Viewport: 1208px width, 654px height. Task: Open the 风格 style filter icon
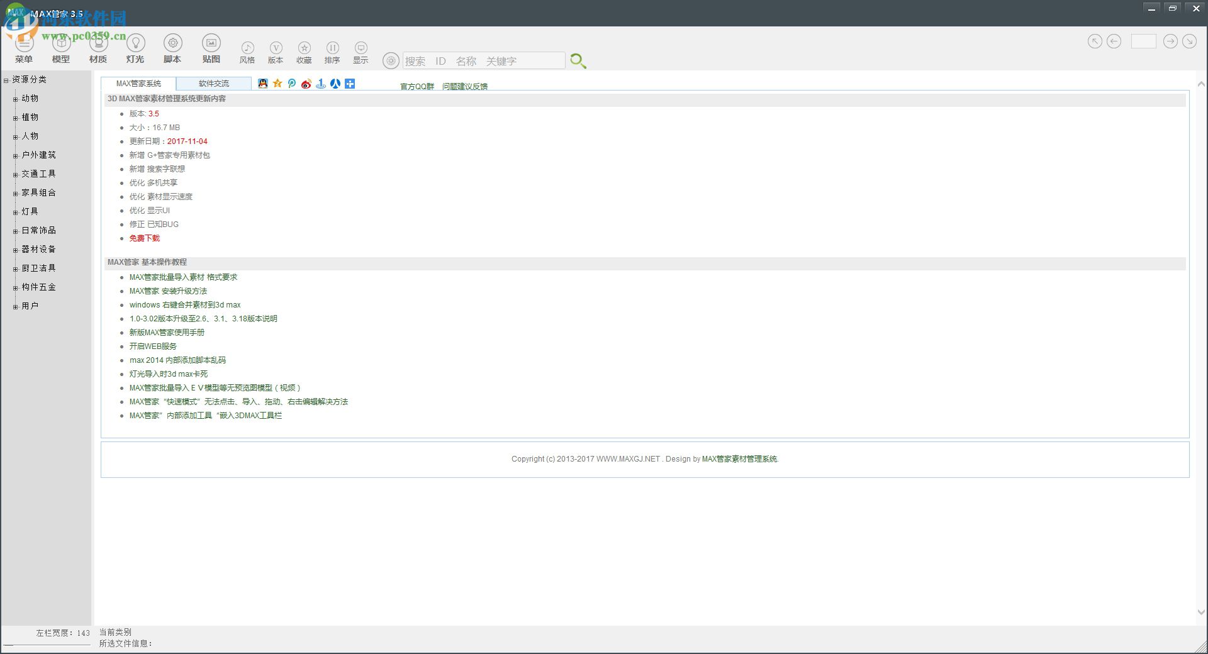(247, 48)
